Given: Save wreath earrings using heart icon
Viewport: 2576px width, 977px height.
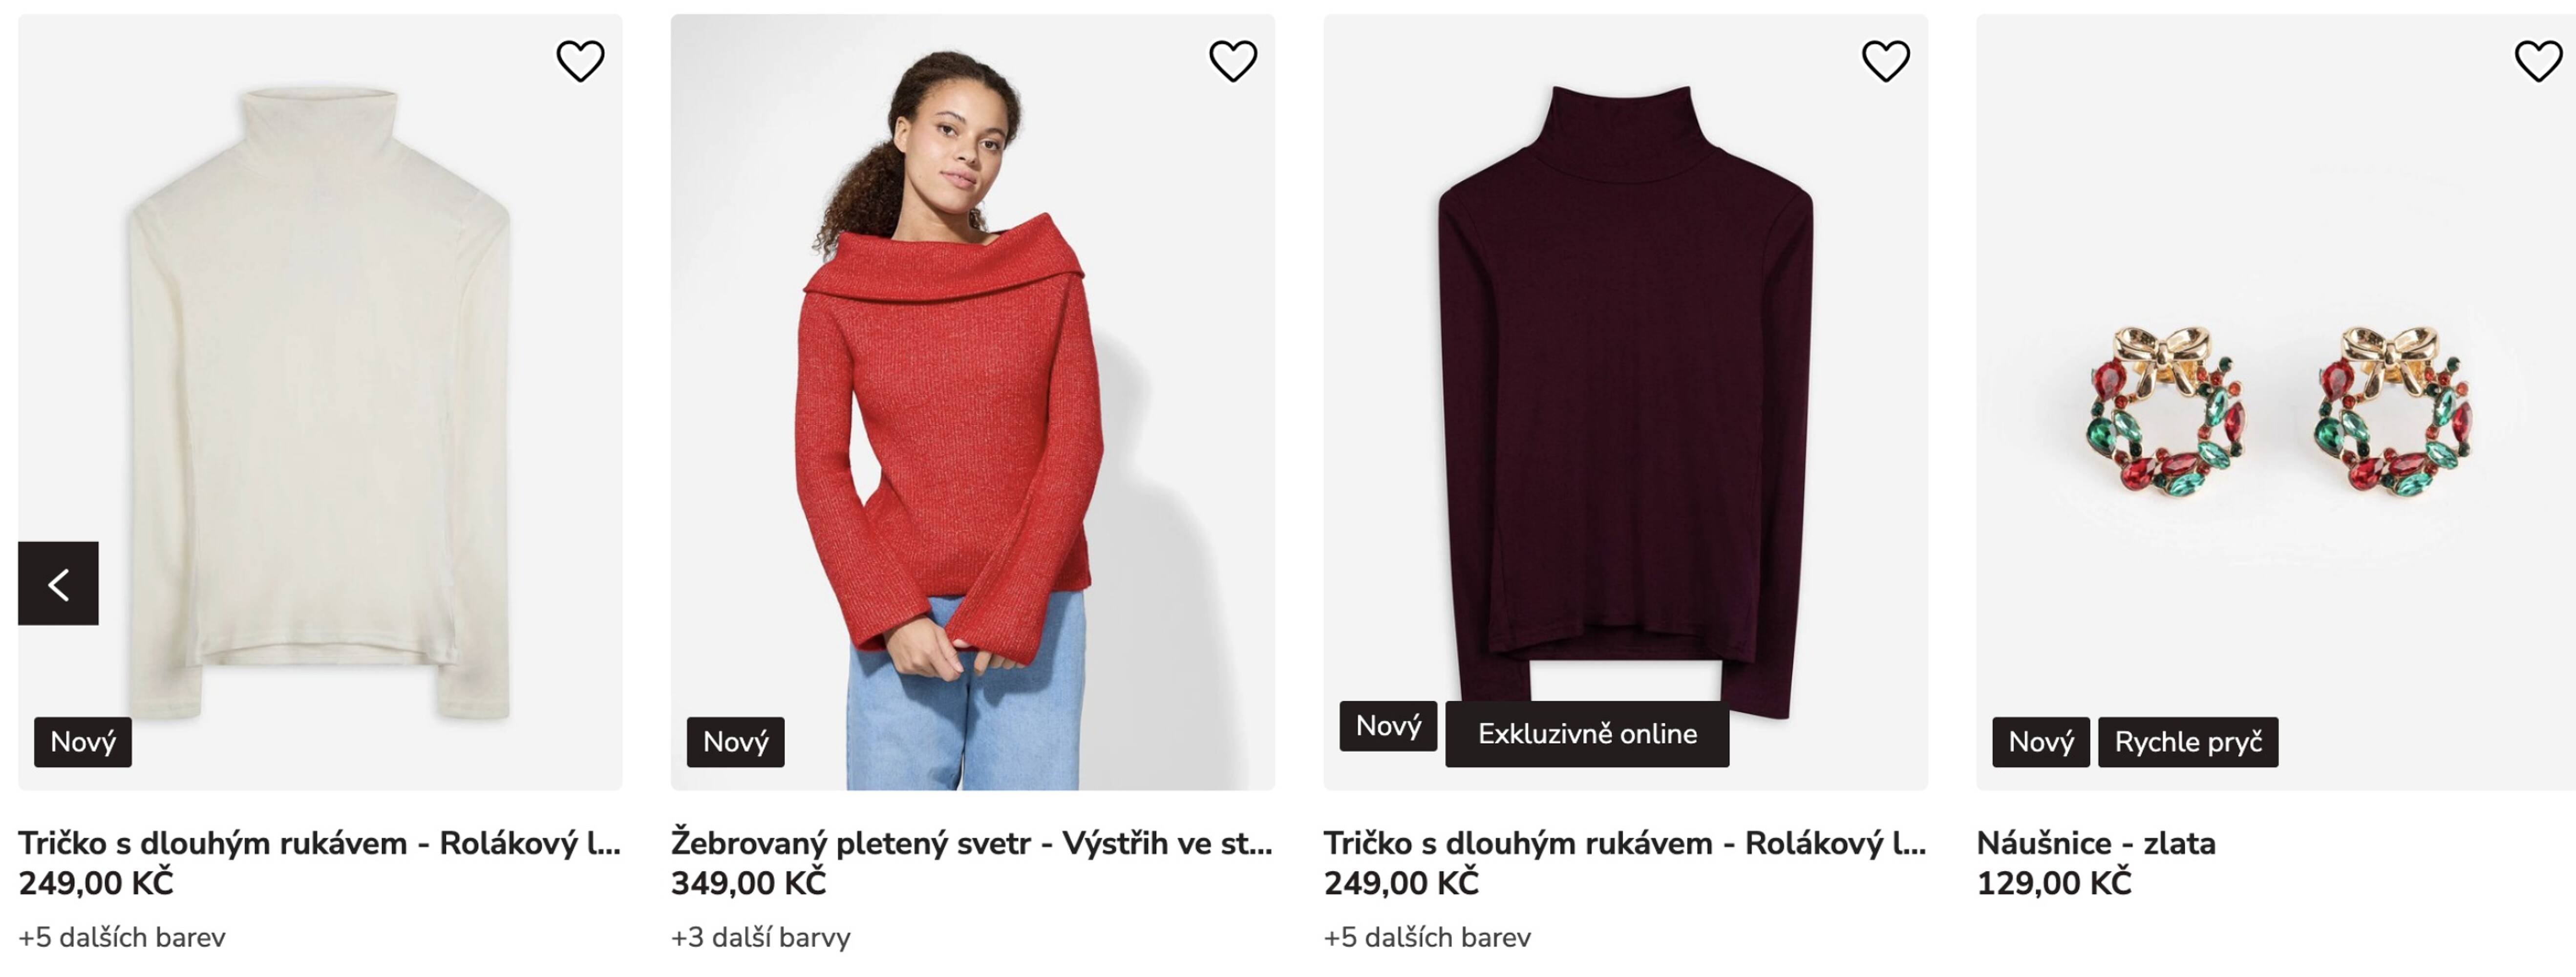Looking at the screenshot, I should coord(2537,61).
